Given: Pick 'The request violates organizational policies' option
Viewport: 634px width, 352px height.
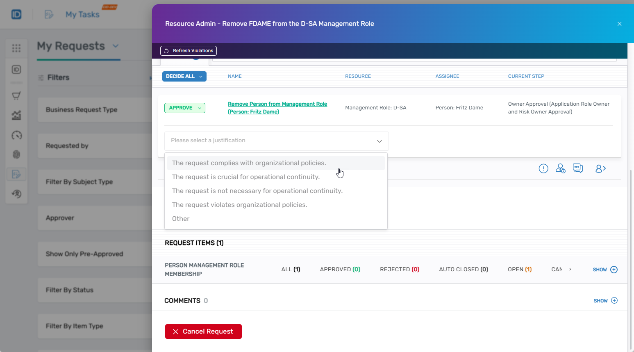Looking at the screenshot, I should click(239, 205).
